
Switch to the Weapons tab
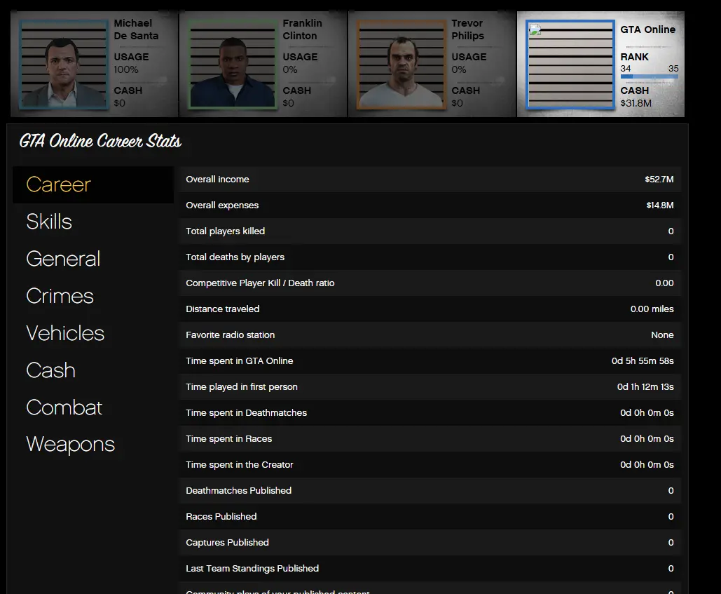(70, 445)
